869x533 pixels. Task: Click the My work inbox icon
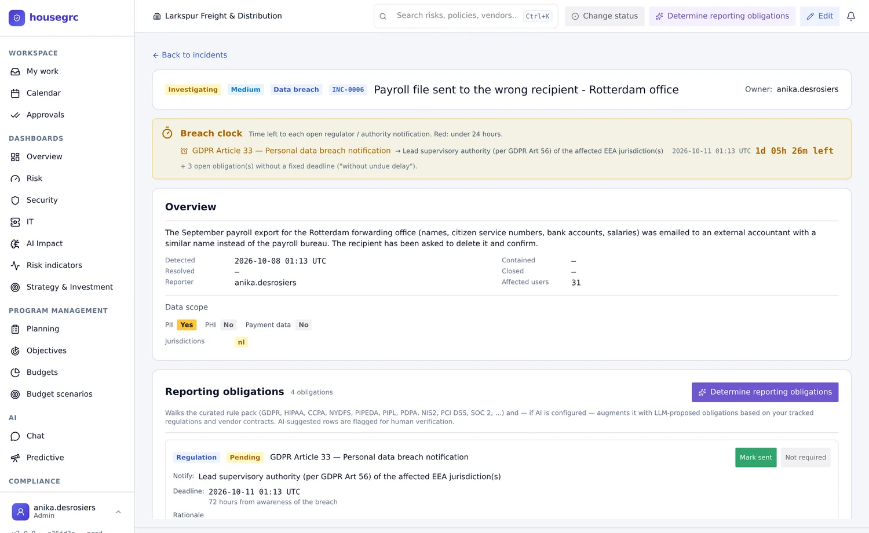pos(15,71)
